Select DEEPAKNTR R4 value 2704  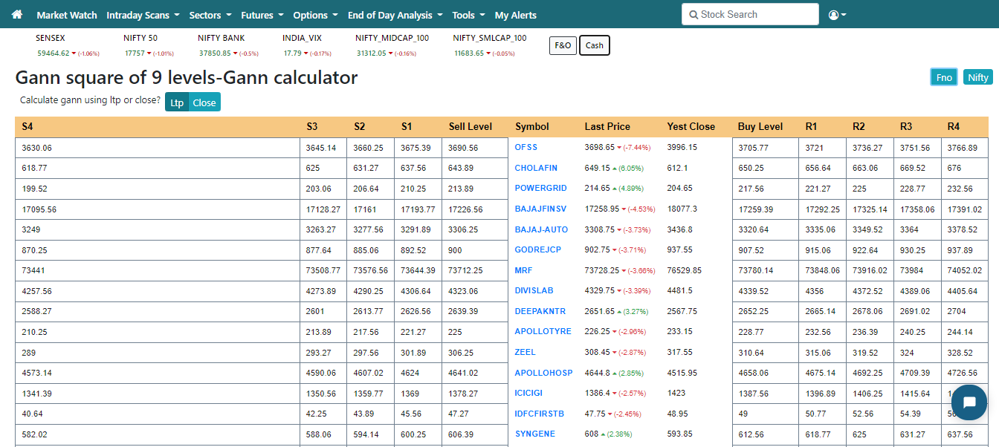957,311
